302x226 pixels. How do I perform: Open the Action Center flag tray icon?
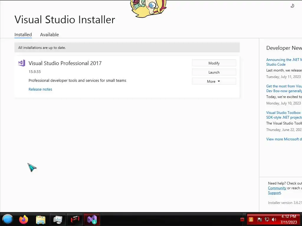260,220
